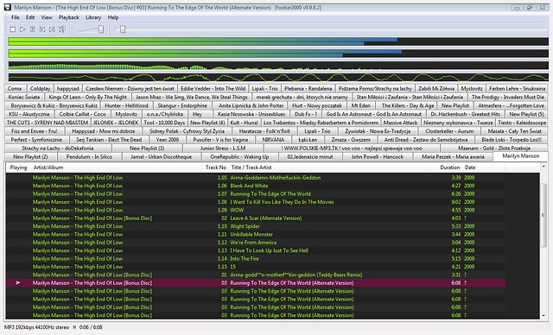Switch to the Coldplay playlist tab
Viewport: 553px width, 335px height.
click(41, 89)
